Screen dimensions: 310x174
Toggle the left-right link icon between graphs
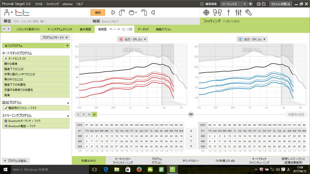point(191,114)
